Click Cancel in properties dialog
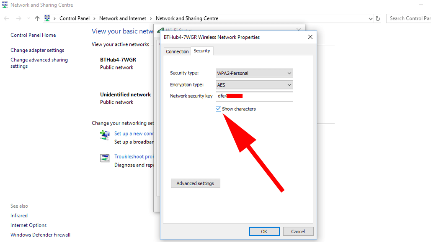The width and height of the screenshot is (431, 242). 298,232
